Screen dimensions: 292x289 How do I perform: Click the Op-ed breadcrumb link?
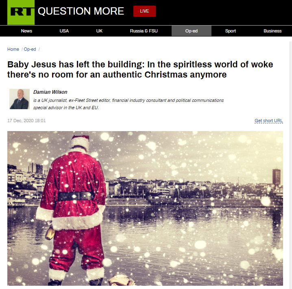coord(30,49)
